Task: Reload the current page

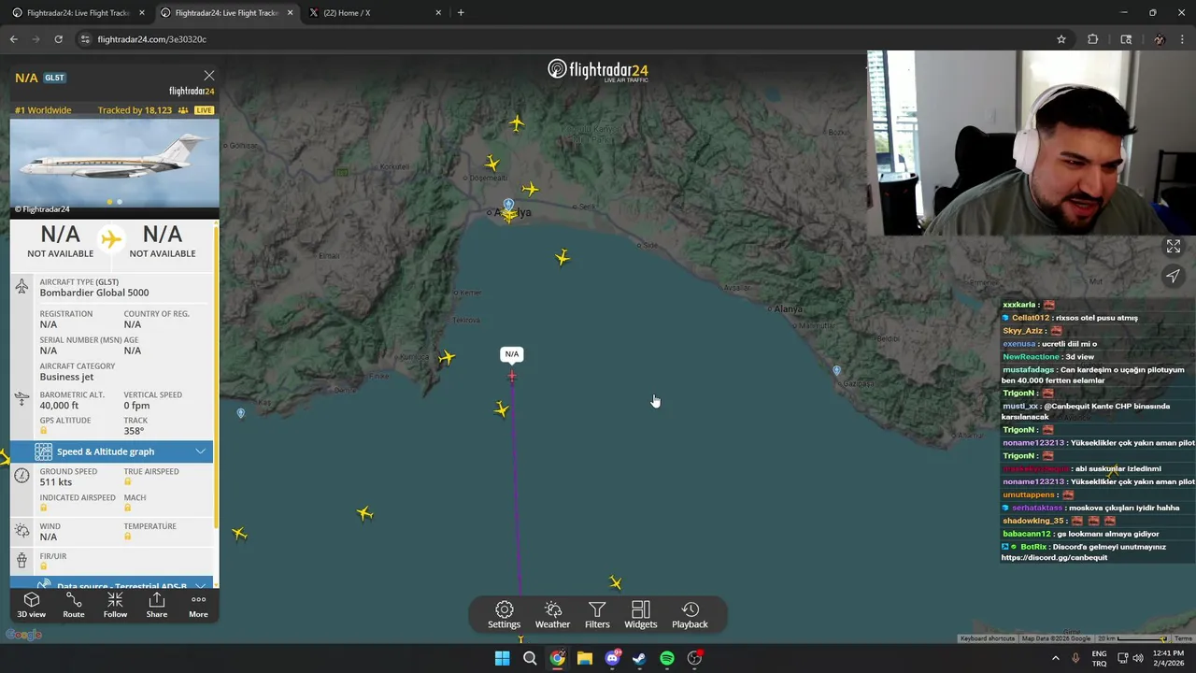Action: [58, 39]
